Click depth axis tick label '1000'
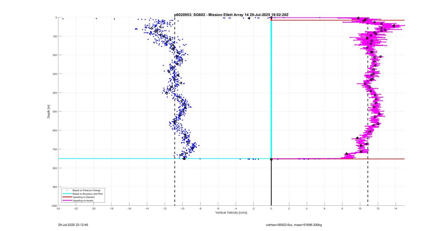Image resolution: width=447 pixels, height=231 pixels. 54,205
